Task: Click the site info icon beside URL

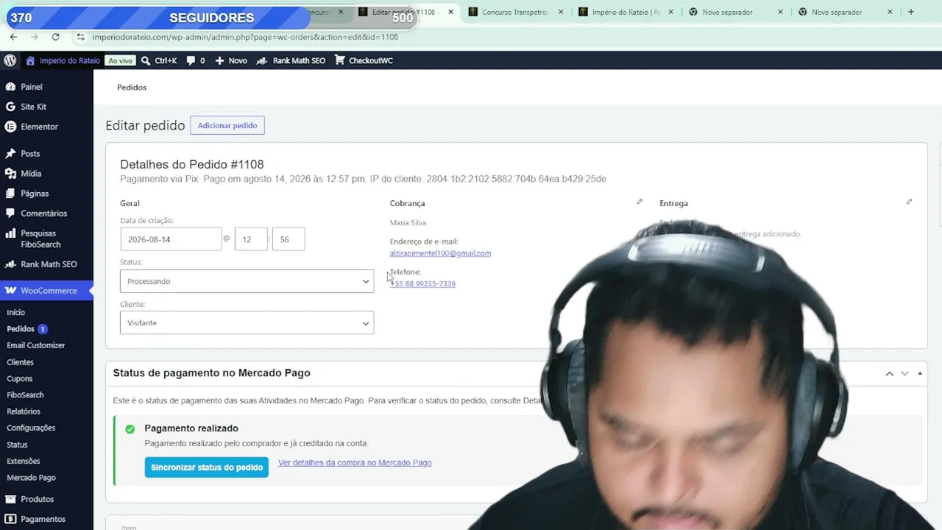Action: (x=80, y=37)
